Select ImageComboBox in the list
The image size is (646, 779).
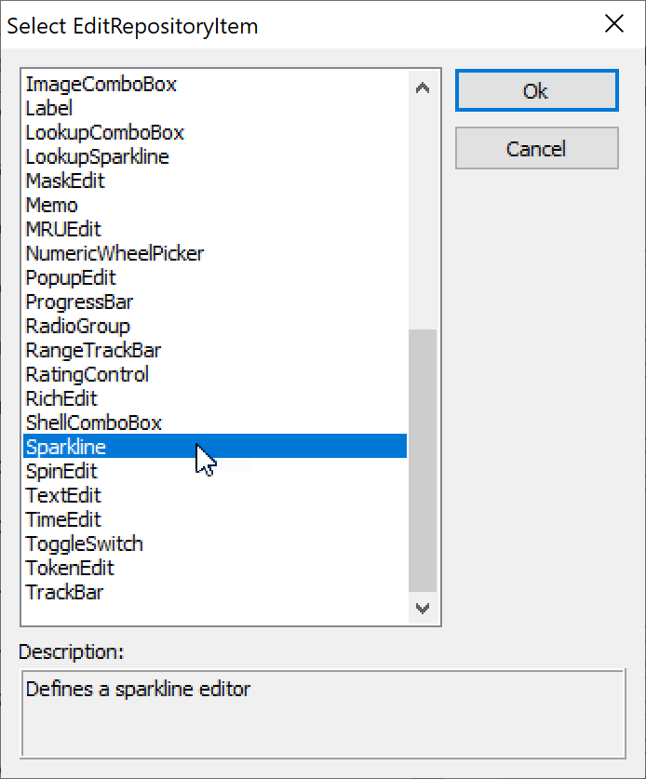click(x=101, y=84)
